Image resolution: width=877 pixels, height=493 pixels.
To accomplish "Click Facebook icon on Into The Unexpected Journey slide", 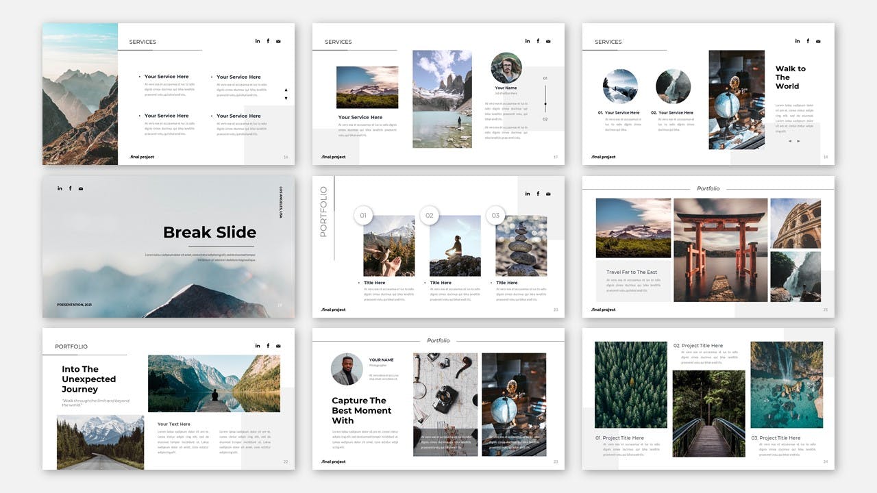I will click(268, 346).
